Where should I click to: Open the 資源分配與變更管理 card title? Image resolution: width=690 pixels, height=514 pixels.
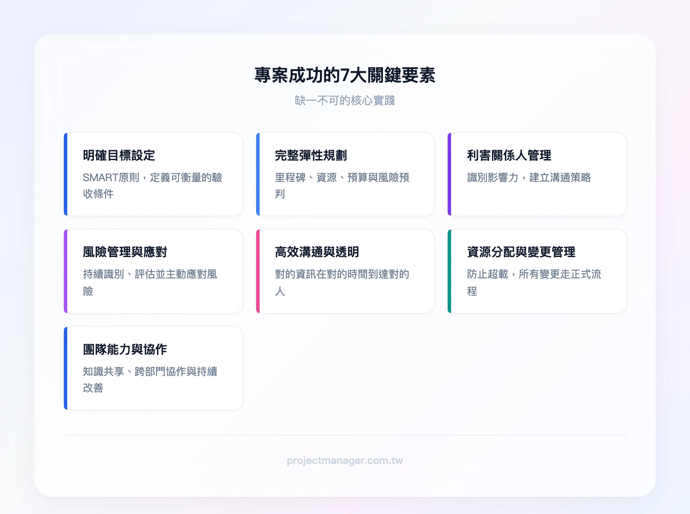point(521,252)
